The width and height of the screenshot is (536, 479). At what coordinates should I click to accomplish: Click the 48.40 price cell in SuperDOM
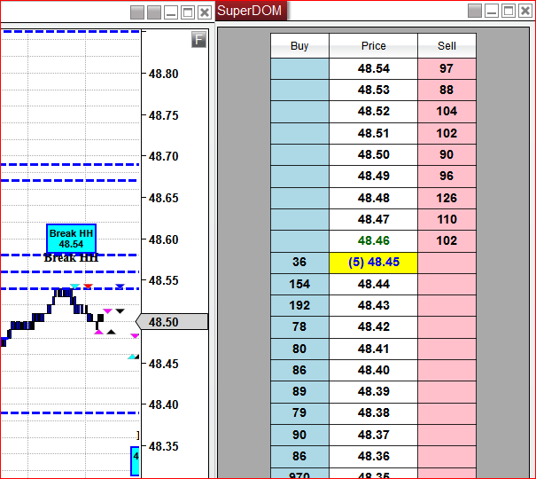click(373, 370)
